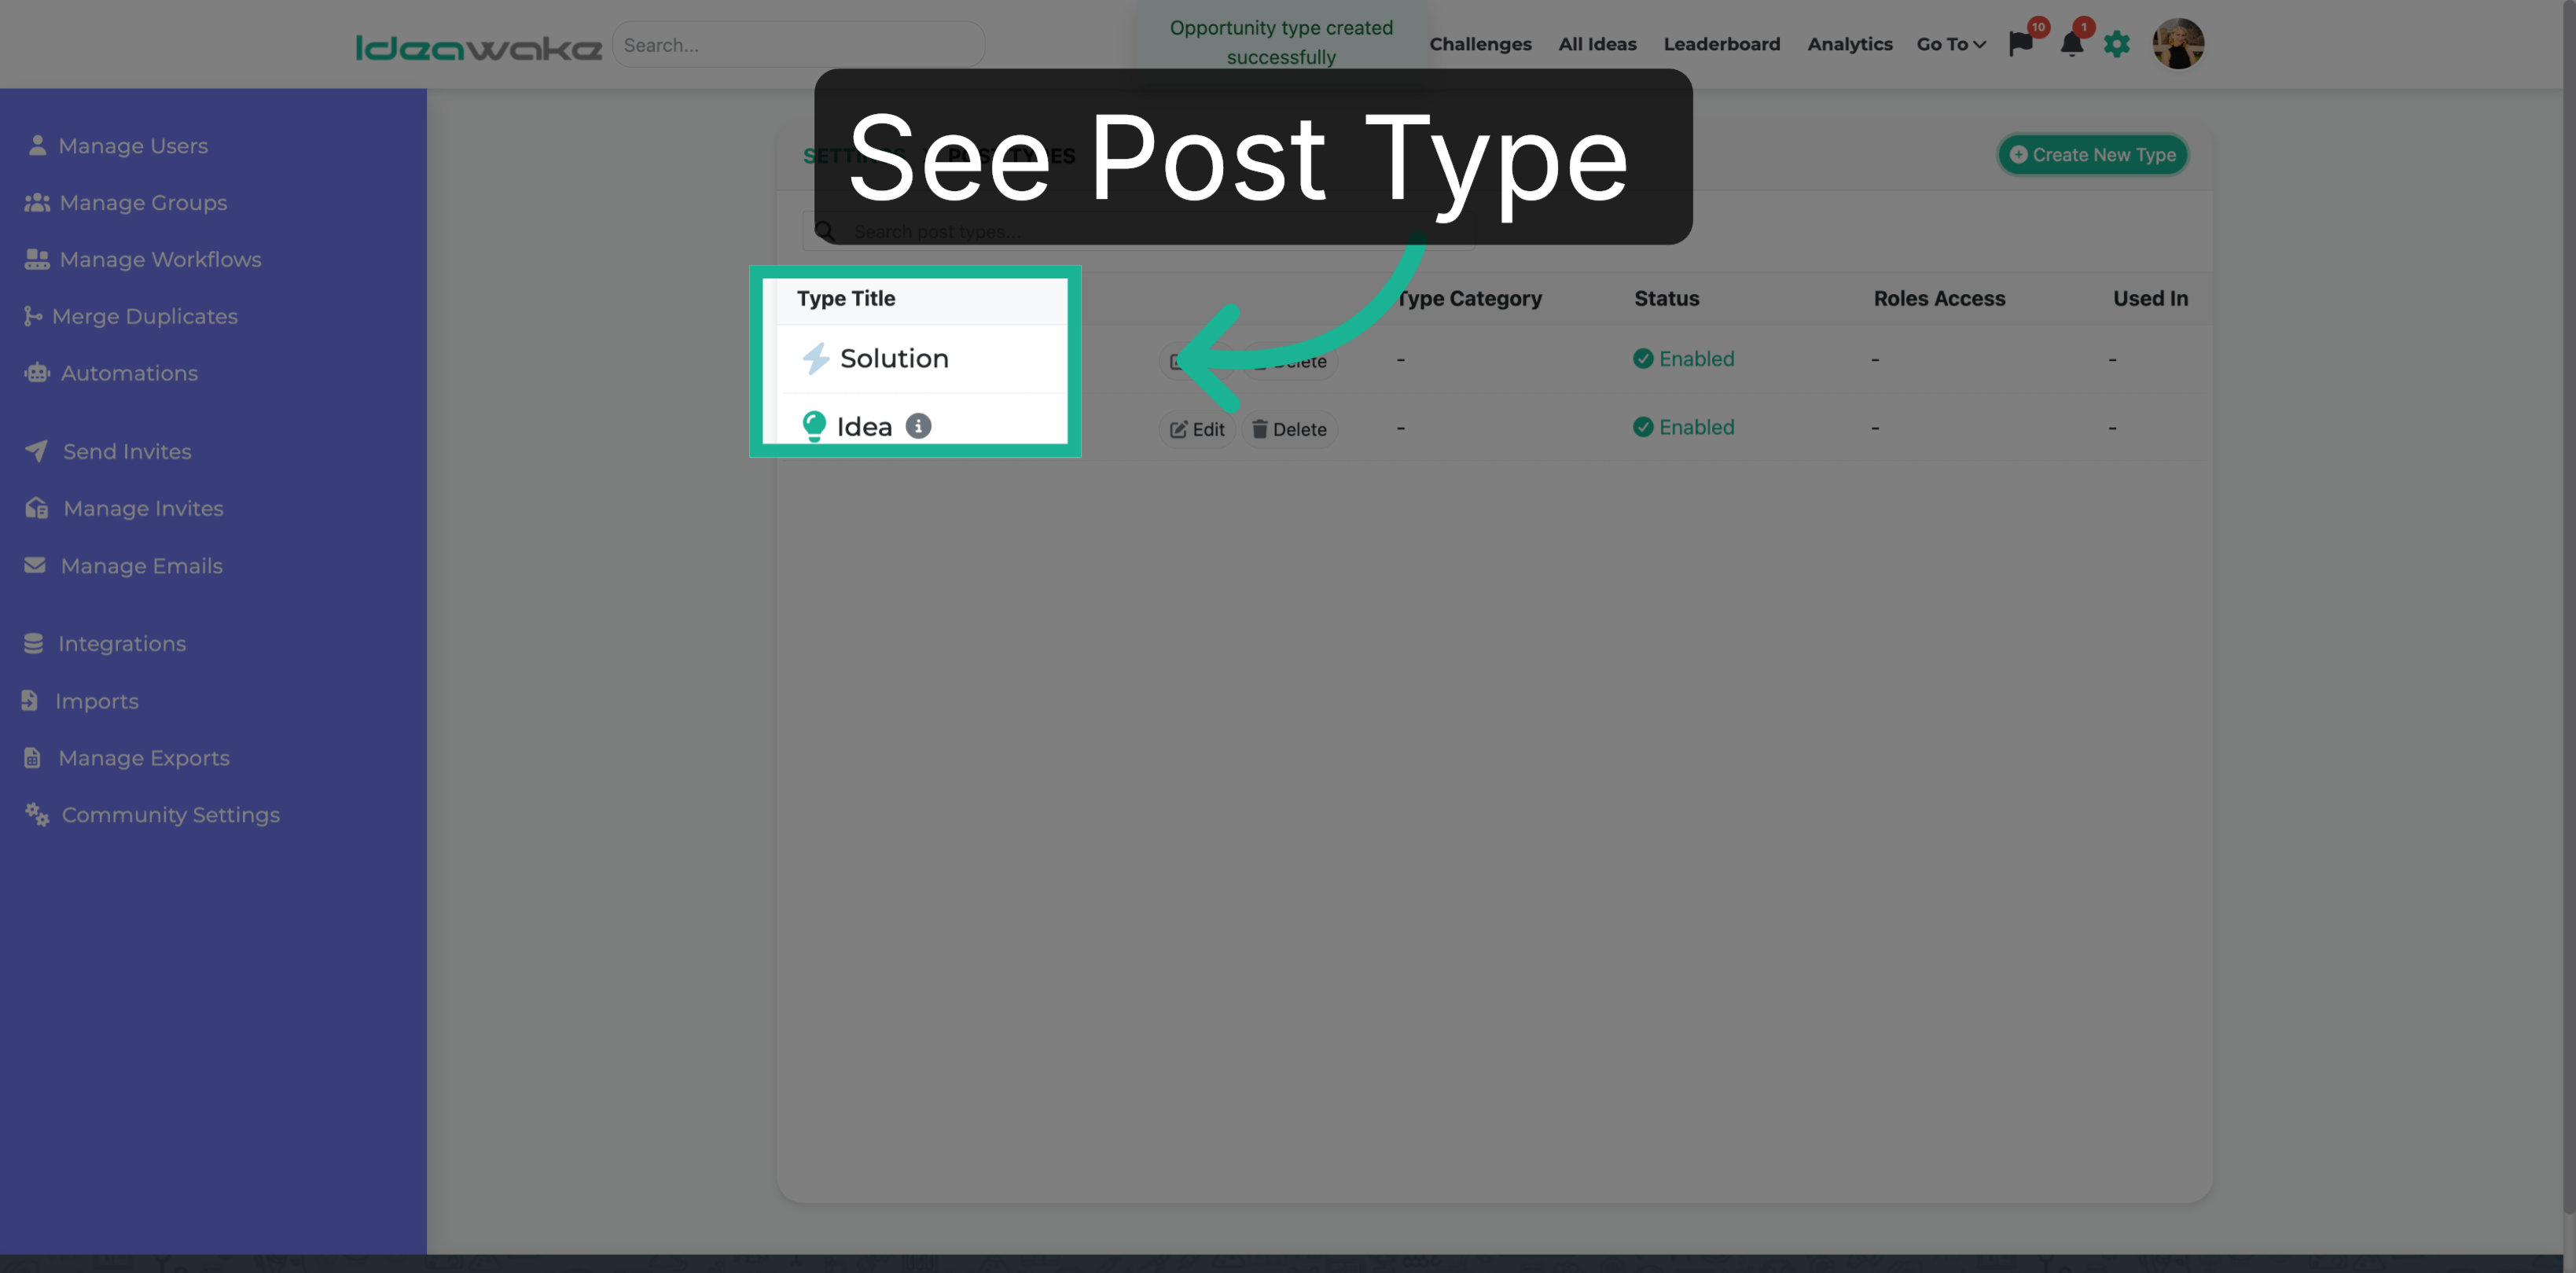Open Imports page
Viewport: 2576px width, 1273px height.
click(81, 701)
